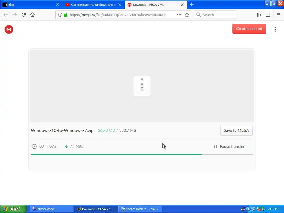The height and width of the screenshot is (213, 284).
Task: Click the browser forward arrow
Action: click(x=15, y=15)
